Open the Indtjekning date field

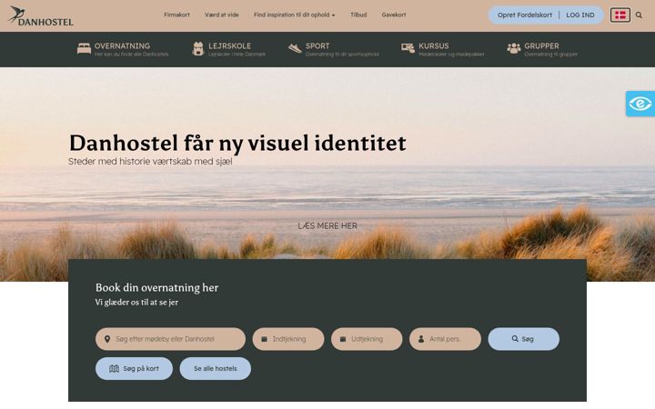tap(288, 339)
